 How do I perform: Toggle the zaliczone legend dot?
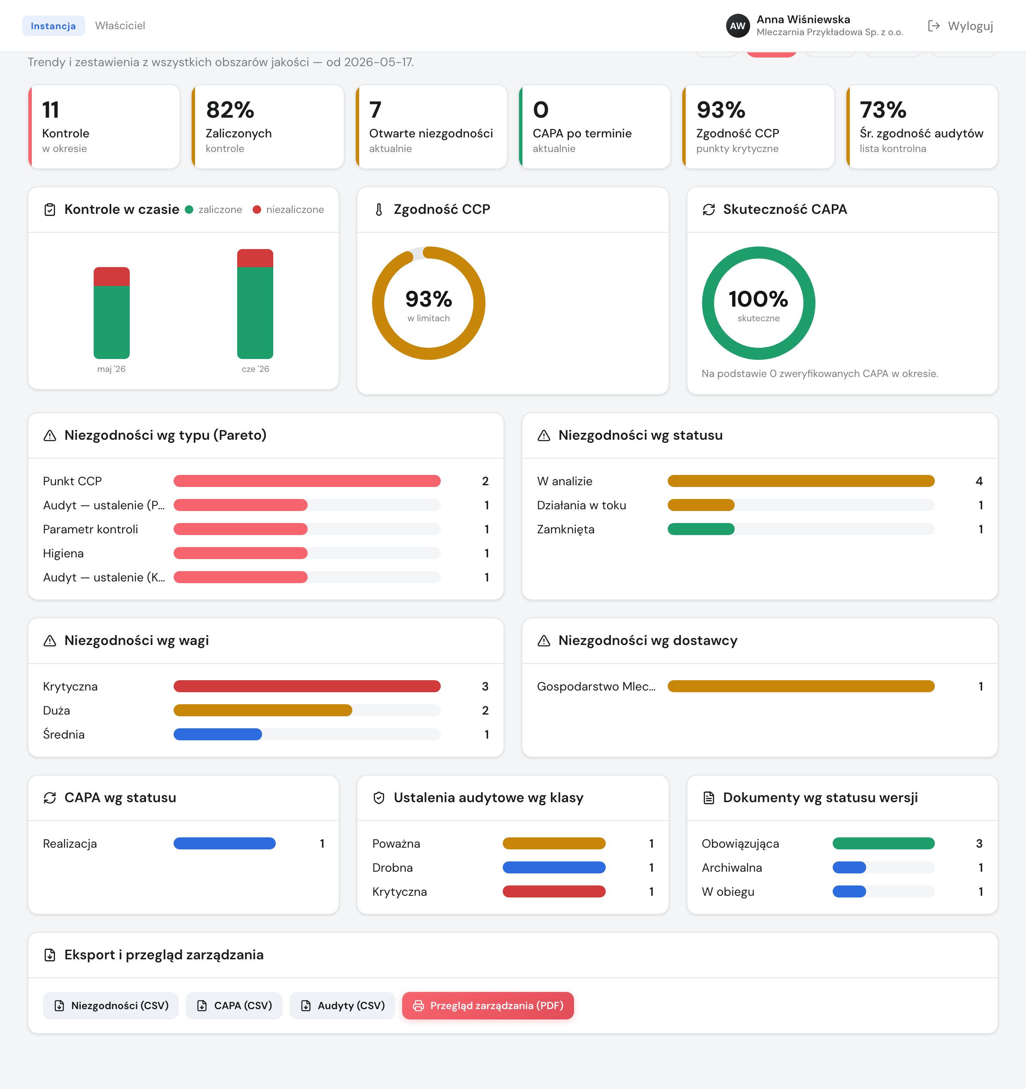189,210
